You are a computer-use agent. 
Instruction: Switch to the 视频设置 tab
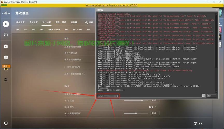point(20,22)
